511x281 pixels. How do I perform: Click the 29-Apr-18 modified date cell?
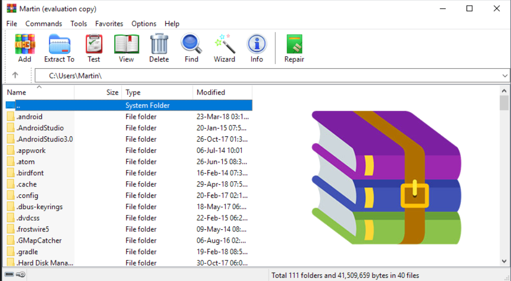(222, 184)
